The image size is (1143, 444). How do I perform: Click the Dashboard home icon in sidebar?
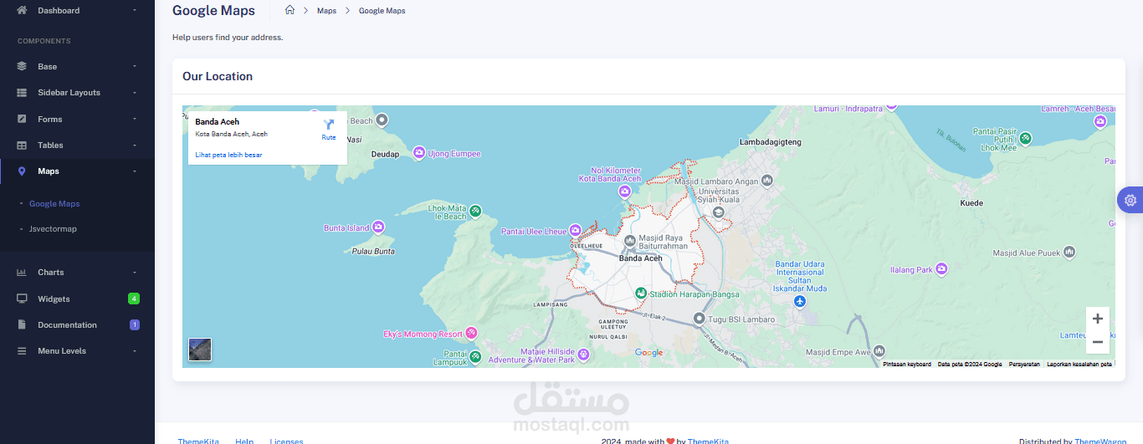[x=22, y=10]
